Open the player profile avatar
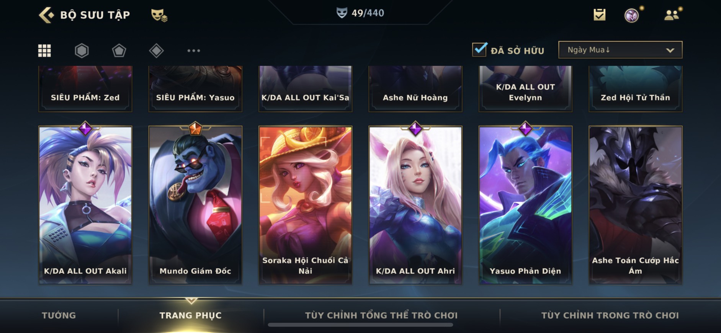 [632, 15]
